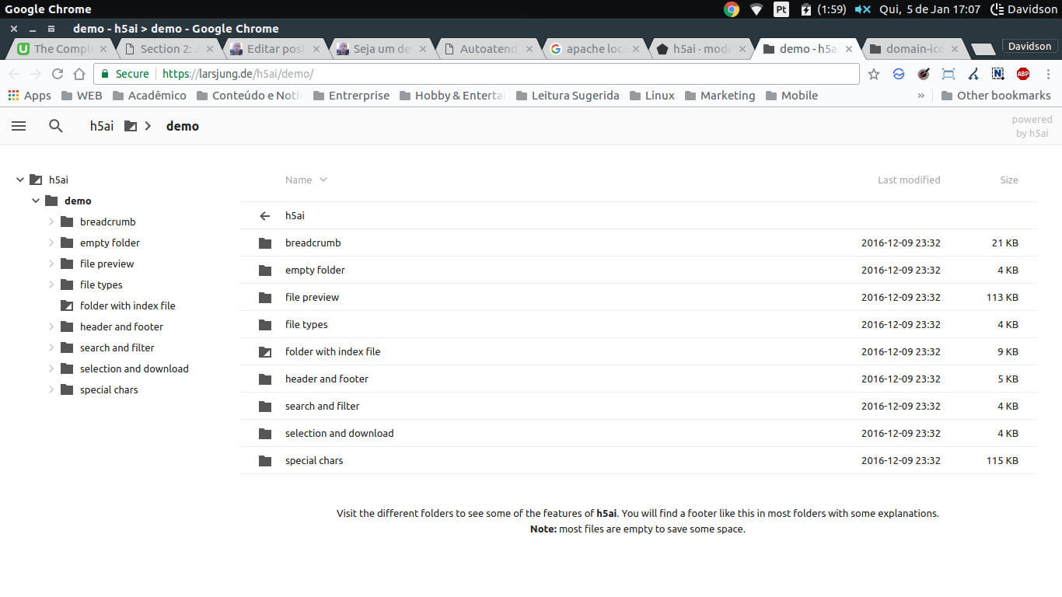The height and width of the screenshot is (597, 1062).
Task: Expand the 'special chars' folder in the sidebar
Action: point(51,389)
